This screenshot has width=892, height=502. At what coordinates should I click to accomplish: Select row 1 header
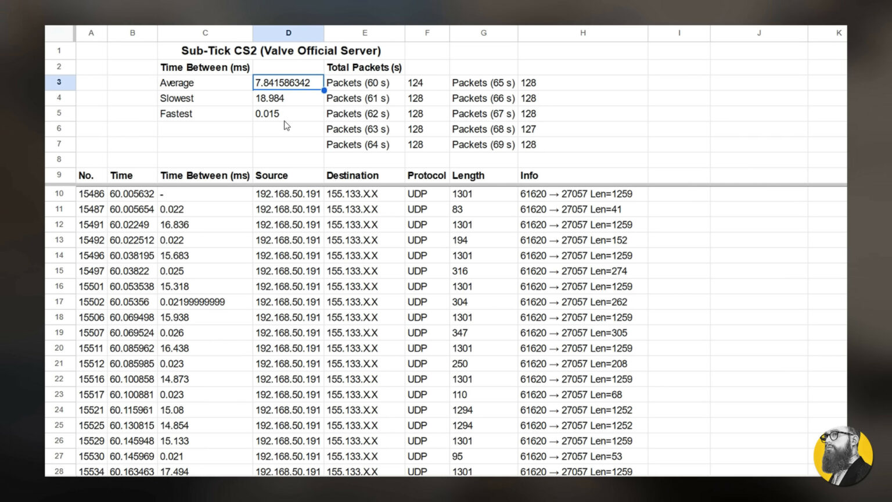[59, 51]
